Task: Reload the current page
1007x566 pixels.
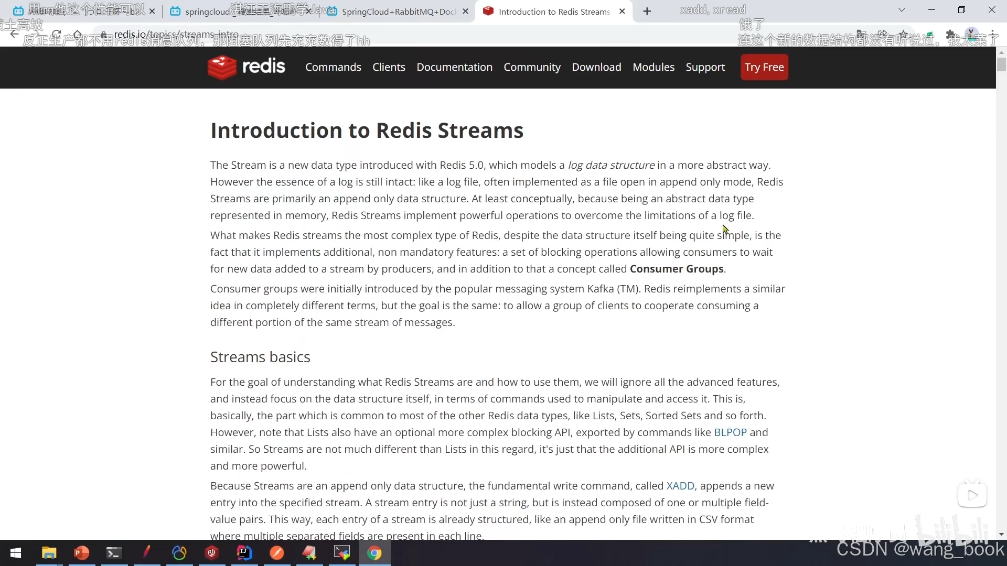Action: pos(56,35)
